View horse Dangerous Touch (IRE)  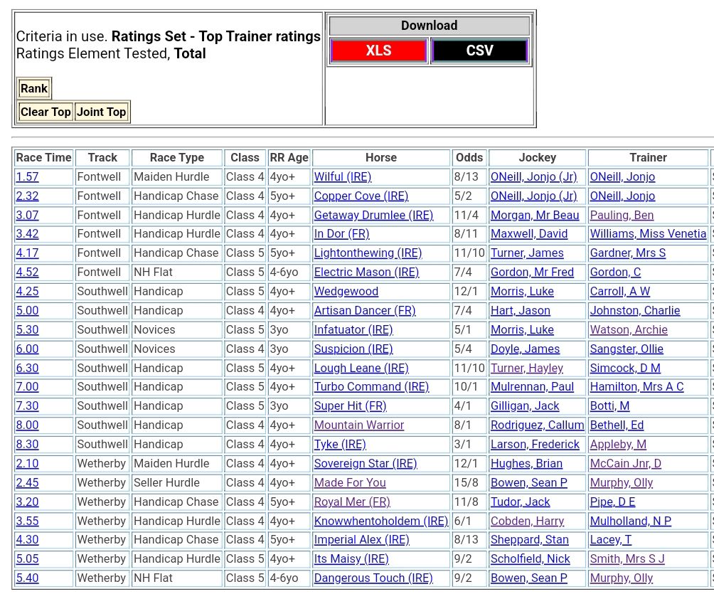click(x=373, y=578)
